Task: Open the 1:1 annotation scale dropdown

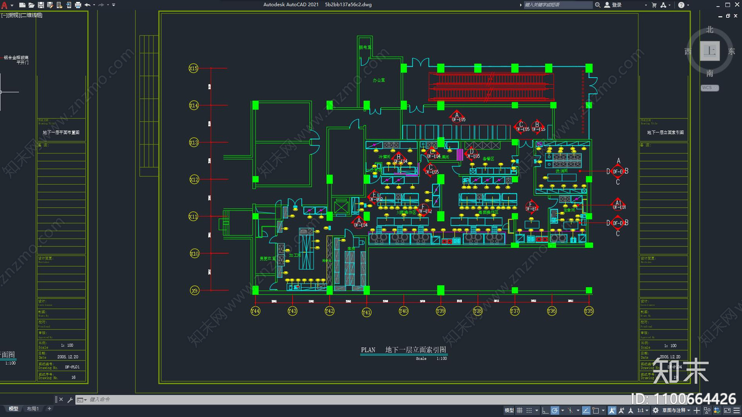Action: 643,410
